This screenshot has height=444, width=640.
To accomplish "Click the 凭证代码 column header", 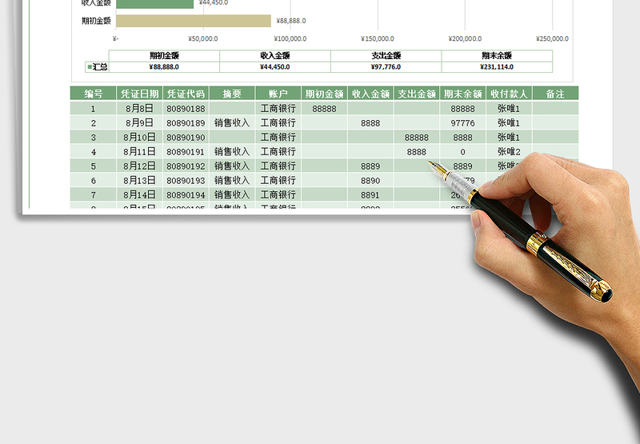I will pos(186,94).
